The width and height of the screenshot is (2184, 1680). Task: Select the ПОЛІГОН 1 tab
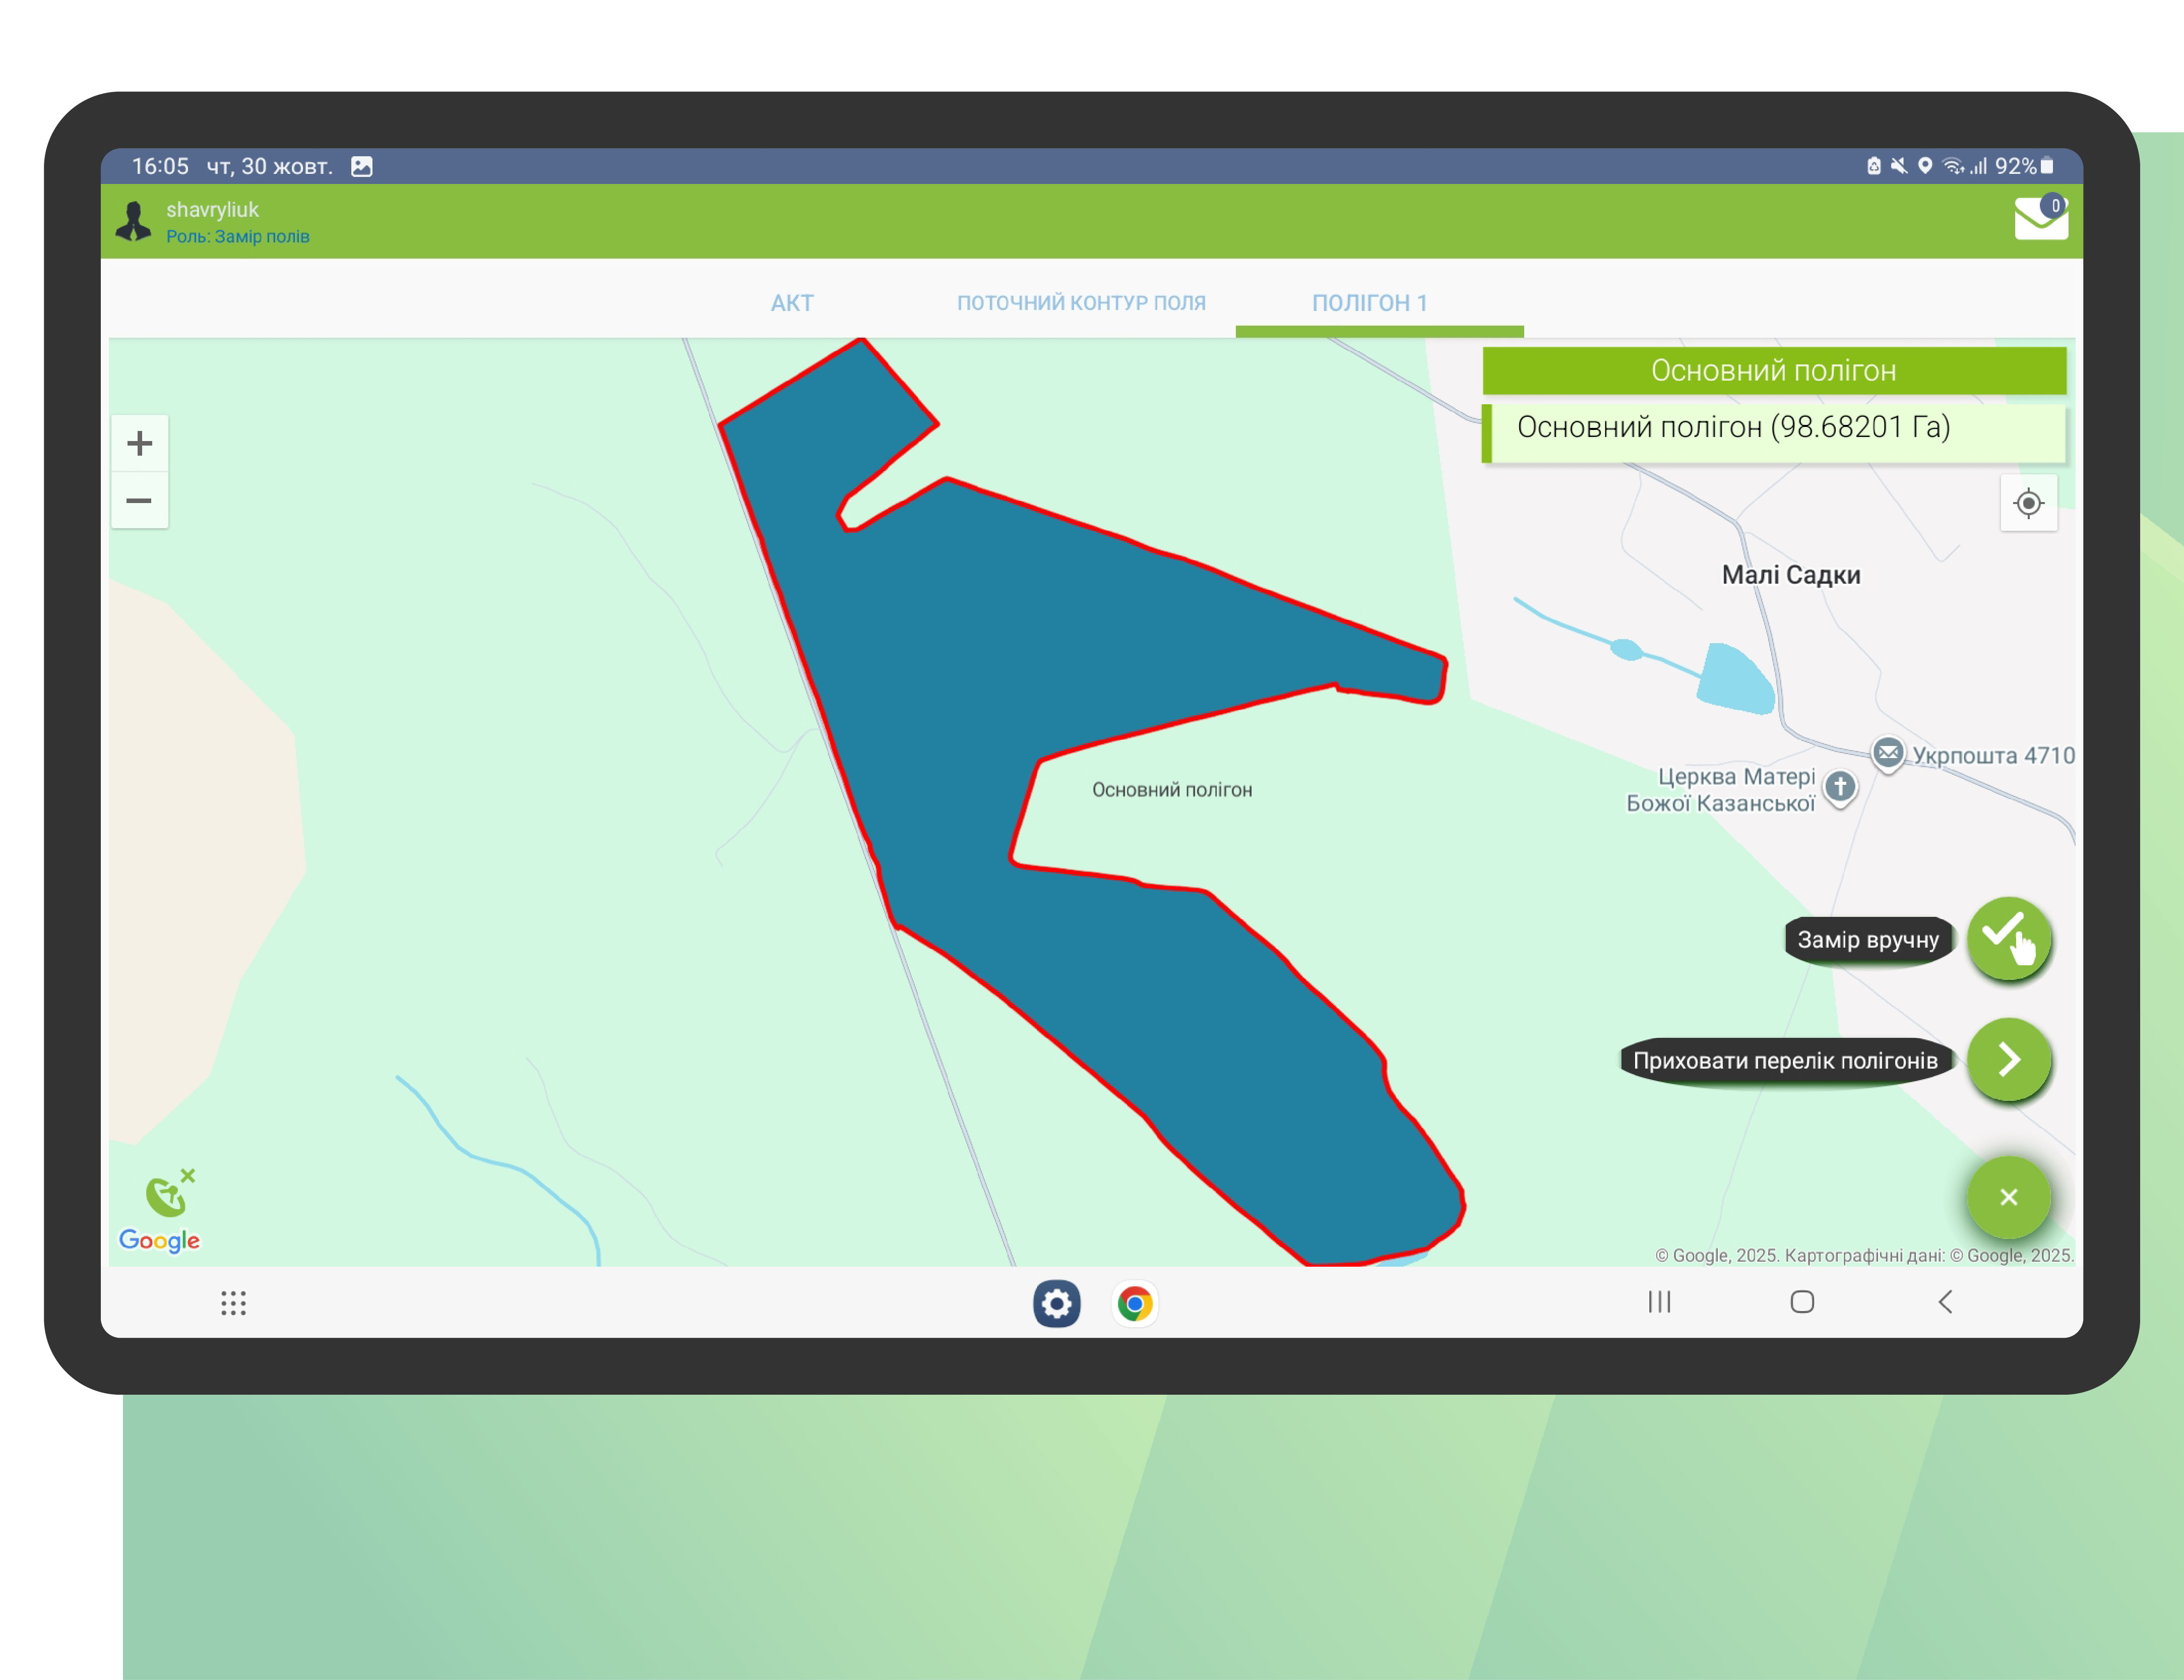[x=1369, y=303]
